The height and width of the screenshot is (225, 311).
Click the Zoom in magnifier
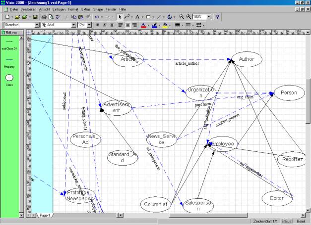point(188,17)
